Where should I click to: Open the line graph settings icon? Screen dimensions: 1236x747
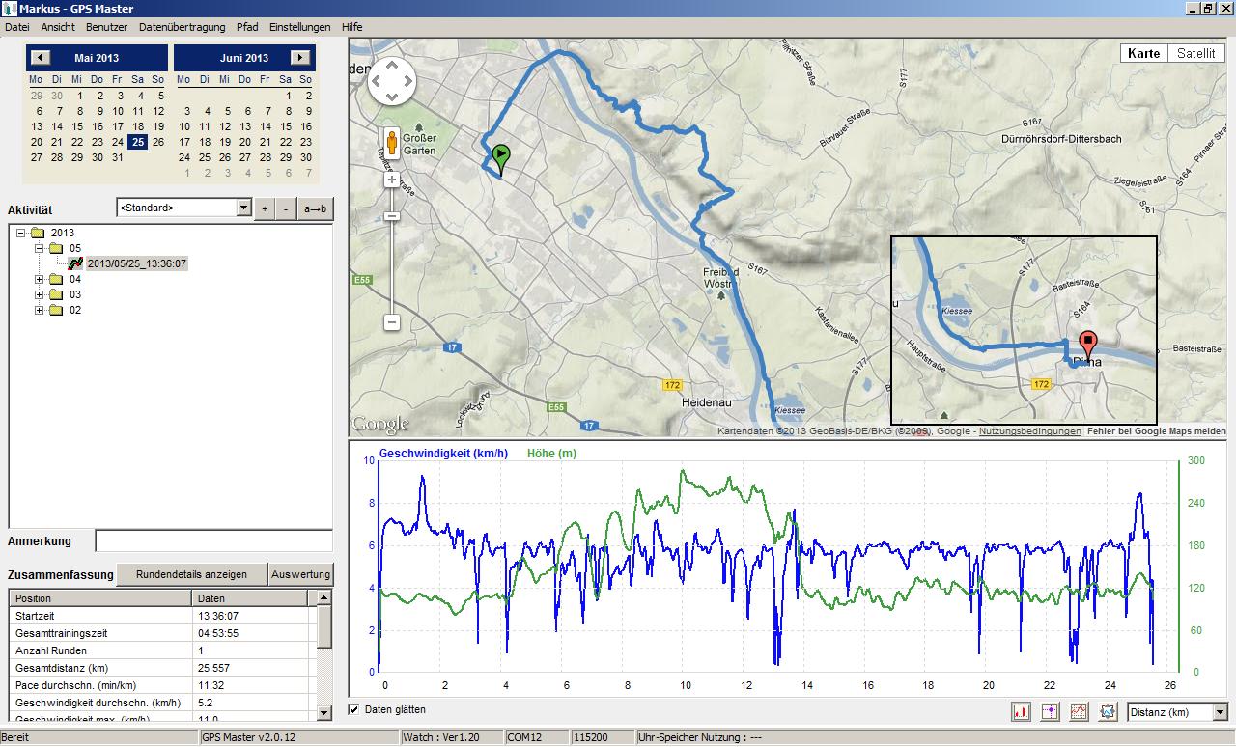(1079, 711)
